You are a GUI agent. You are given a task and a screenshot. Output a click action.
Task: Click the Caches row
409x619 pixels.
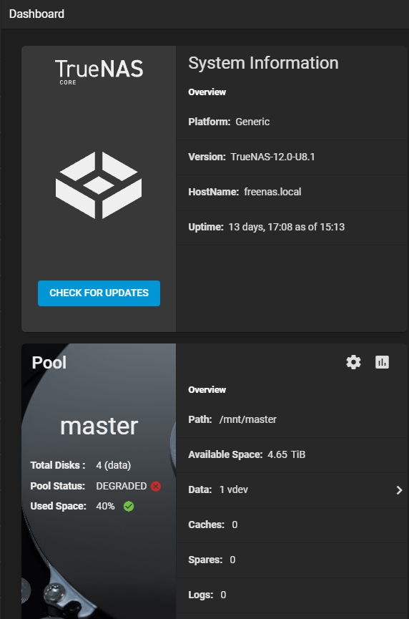[x=292, y=525]
